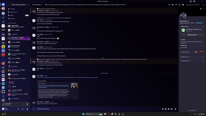This screenshot has height=116, width=206.
Task: Open the taskbar weather widget
Action: [x=4, y=114]
